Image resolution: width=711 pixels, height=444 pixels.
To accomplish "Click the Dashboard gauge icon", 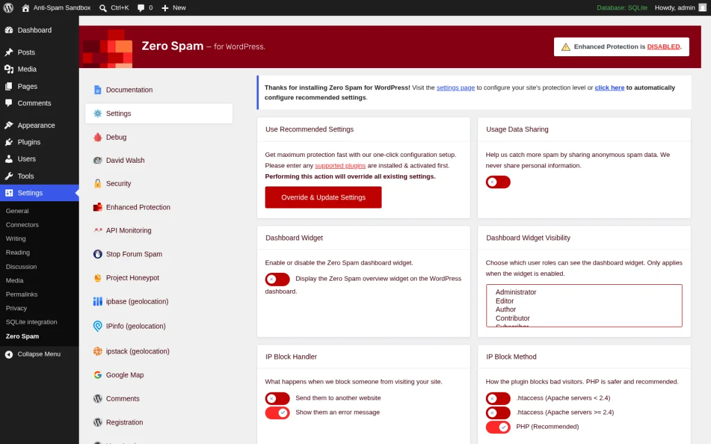I will (x=9, y=30).
